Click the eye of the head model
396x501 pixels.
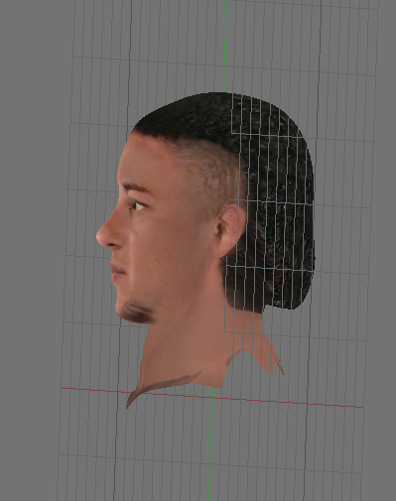pos(137,206)
